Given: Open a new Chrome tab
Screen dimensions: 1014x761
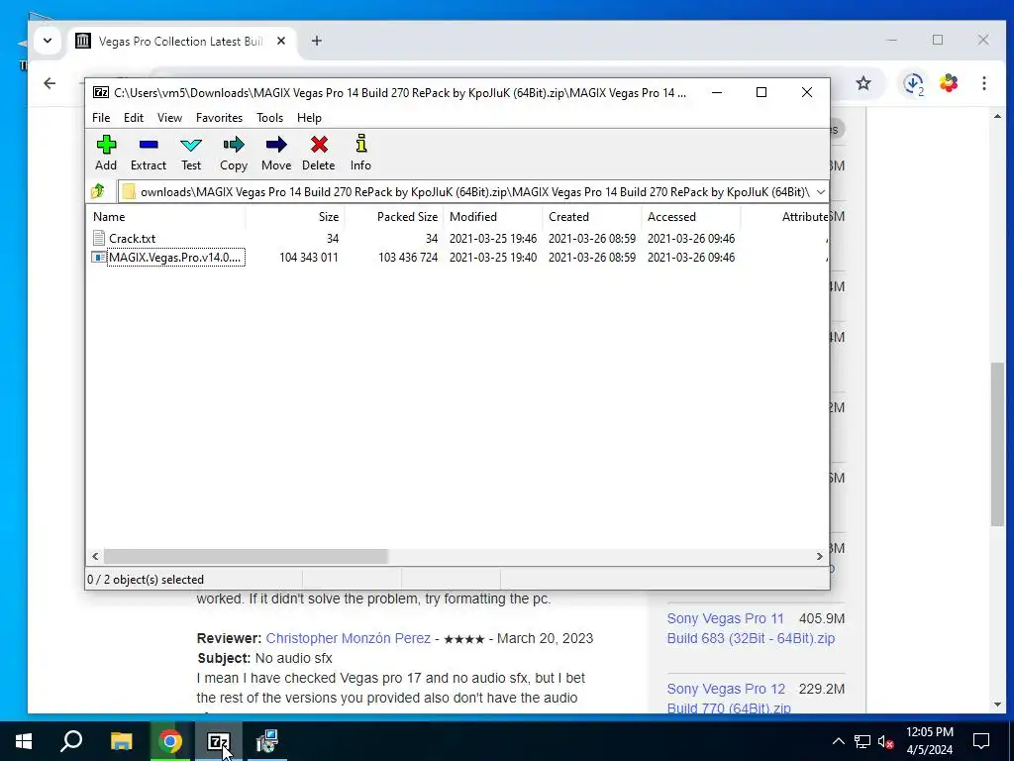Looking at the screenshot, I should [x=316, y=41].
